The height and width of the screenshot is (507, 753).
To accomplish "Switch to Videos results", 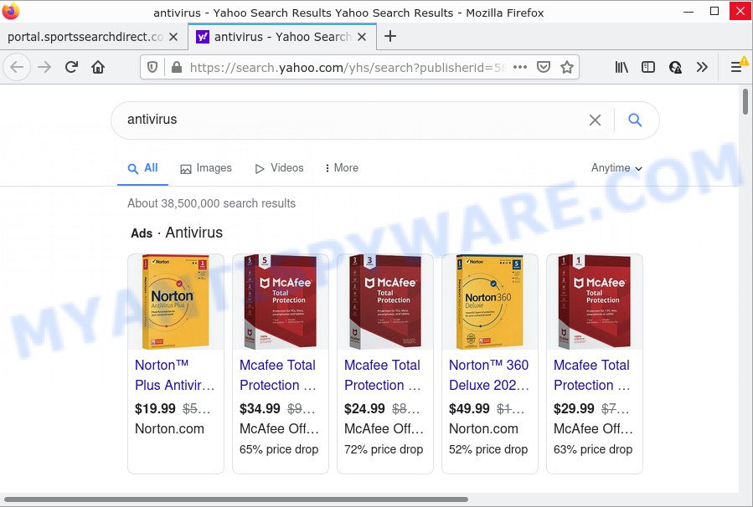I will [x=280, y=168].
